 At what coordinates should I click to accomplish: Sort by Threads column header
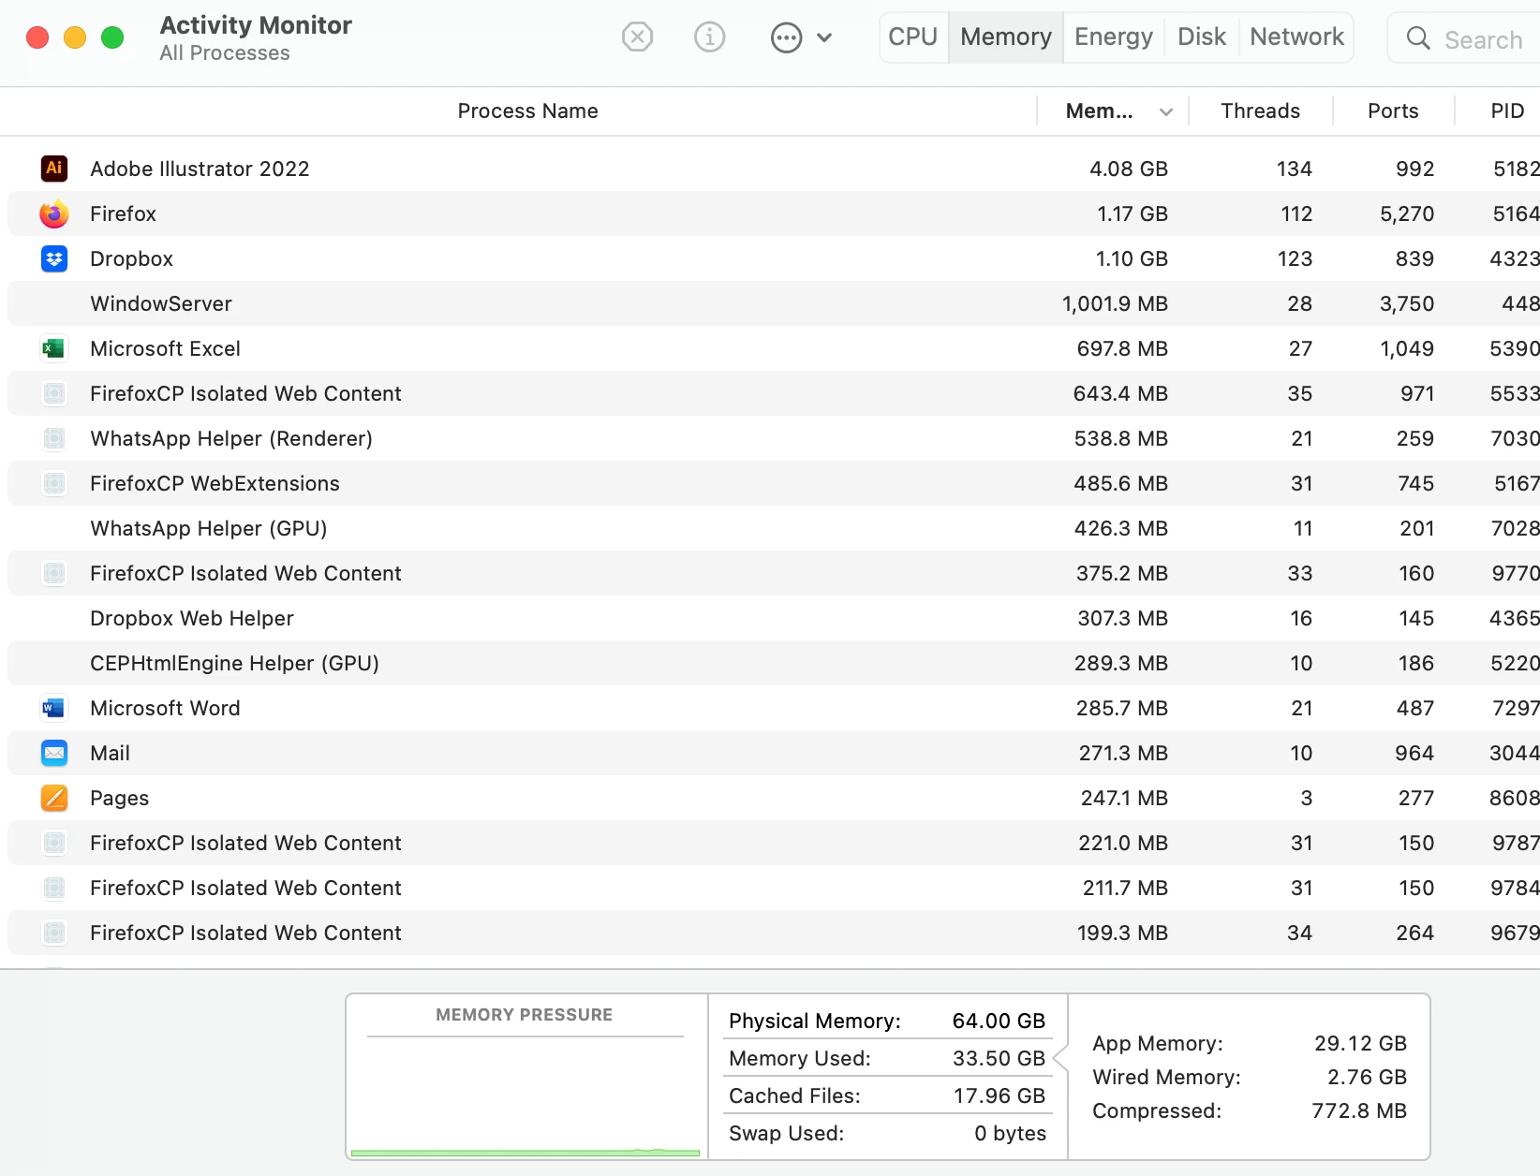[x=1260, y=111]
